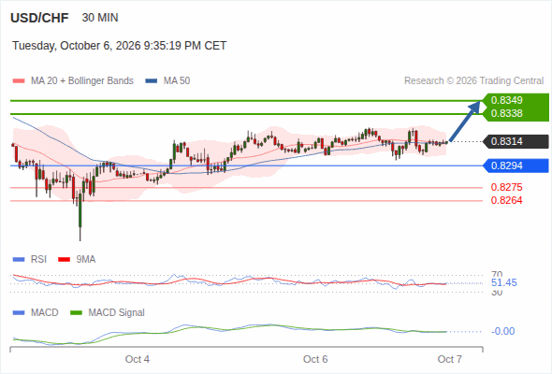
Task: Click the 0.8314 current price tag
Action: (x=516, y=141)
